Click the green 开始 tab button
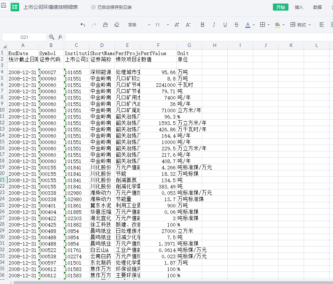The image size is (333, 284). pos(281,7)
